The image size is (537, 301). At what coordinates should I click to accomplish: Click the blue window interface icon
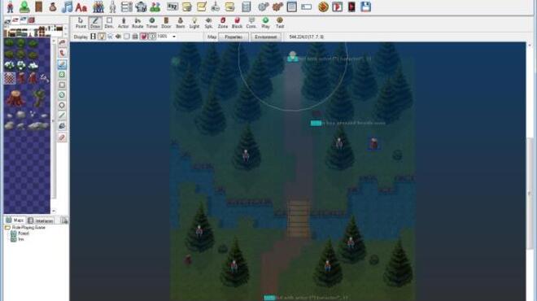coord(291,7)
